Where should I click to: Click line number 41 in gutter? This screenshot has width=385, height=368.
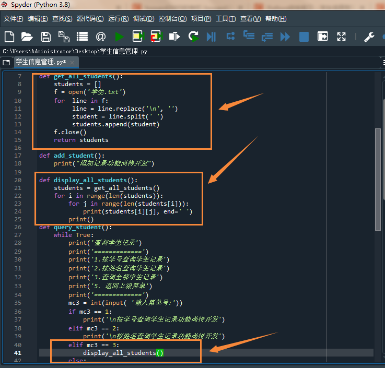18,353
